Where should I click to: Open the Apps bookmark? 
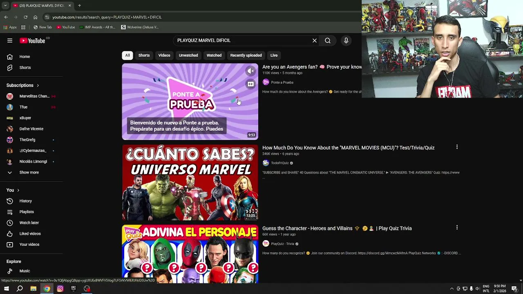click(10, 27)
